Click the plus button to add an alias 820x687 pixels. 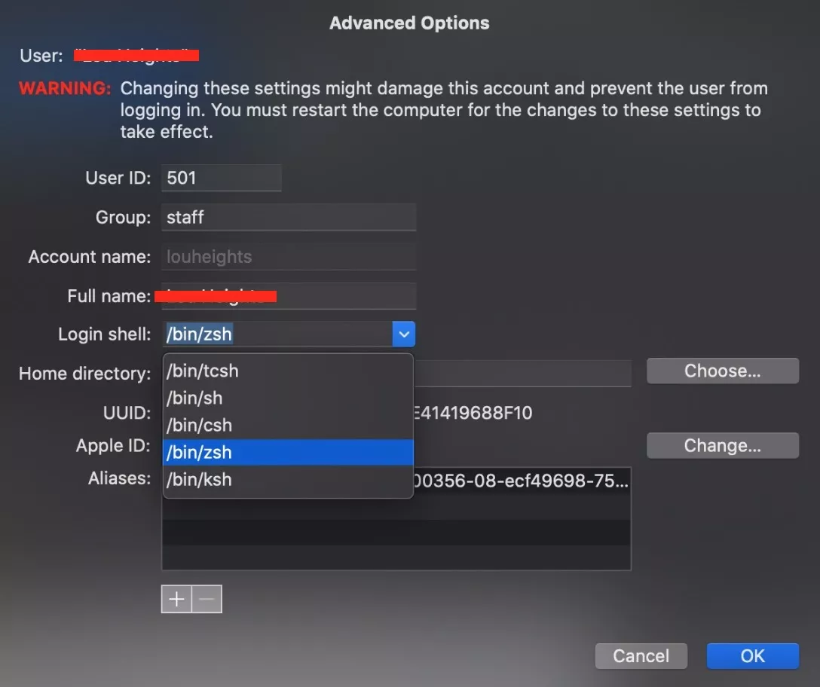tap(176, 600)
